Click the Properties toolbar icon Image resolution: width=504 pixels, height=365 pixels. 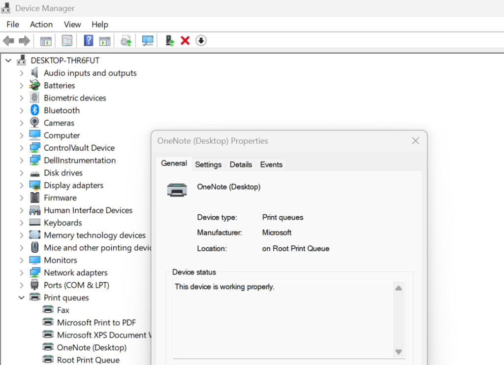(x=66, y=40)
